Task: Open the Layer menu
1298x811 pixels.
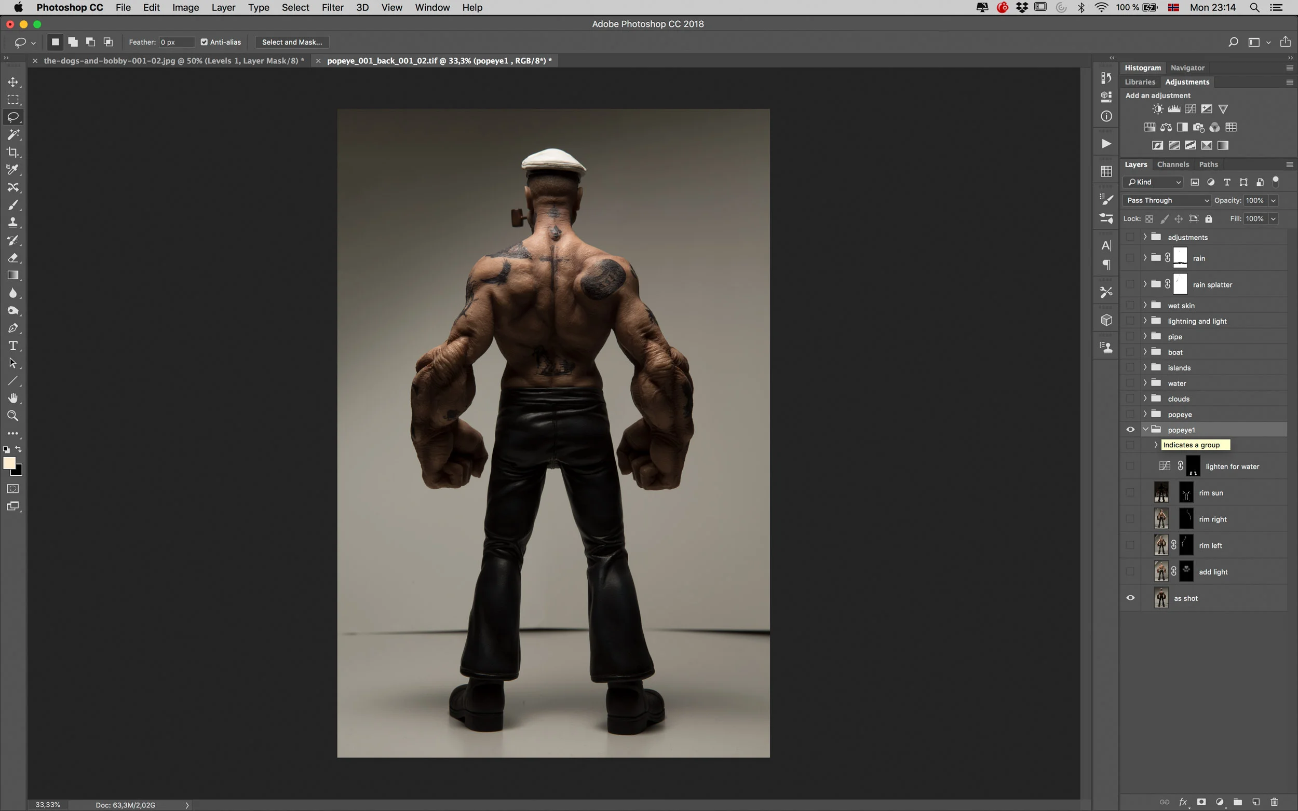Action: 223,7
